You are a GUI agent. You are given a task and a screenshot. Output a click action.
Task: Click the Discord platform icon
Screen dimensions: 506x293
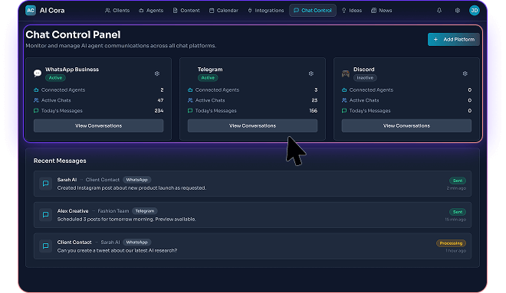[346, 73]
